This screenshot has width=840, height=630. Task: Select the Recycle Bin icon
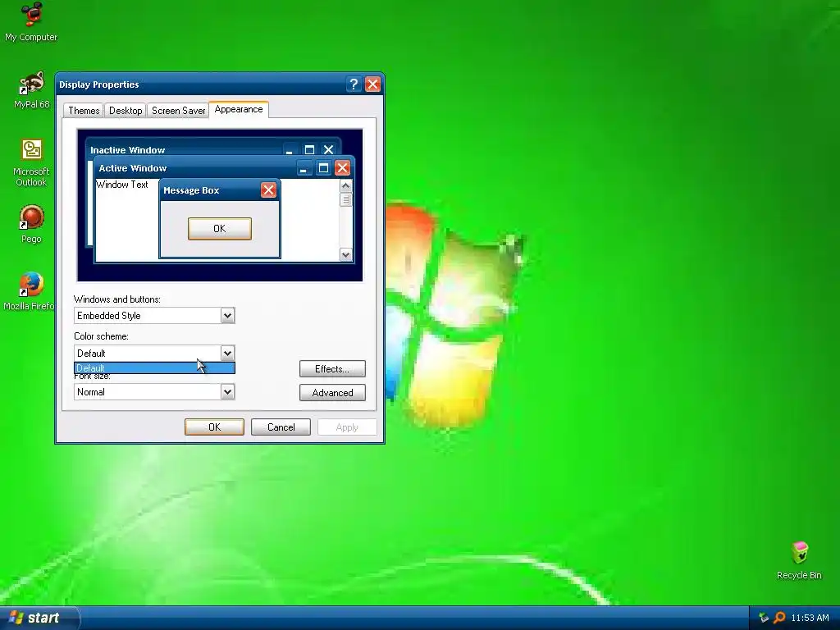(799, 560)
